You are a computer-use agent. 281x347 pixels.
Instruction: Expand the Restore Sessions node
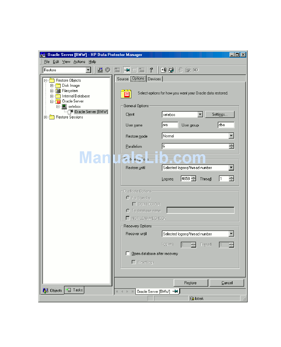pos(46,117)
